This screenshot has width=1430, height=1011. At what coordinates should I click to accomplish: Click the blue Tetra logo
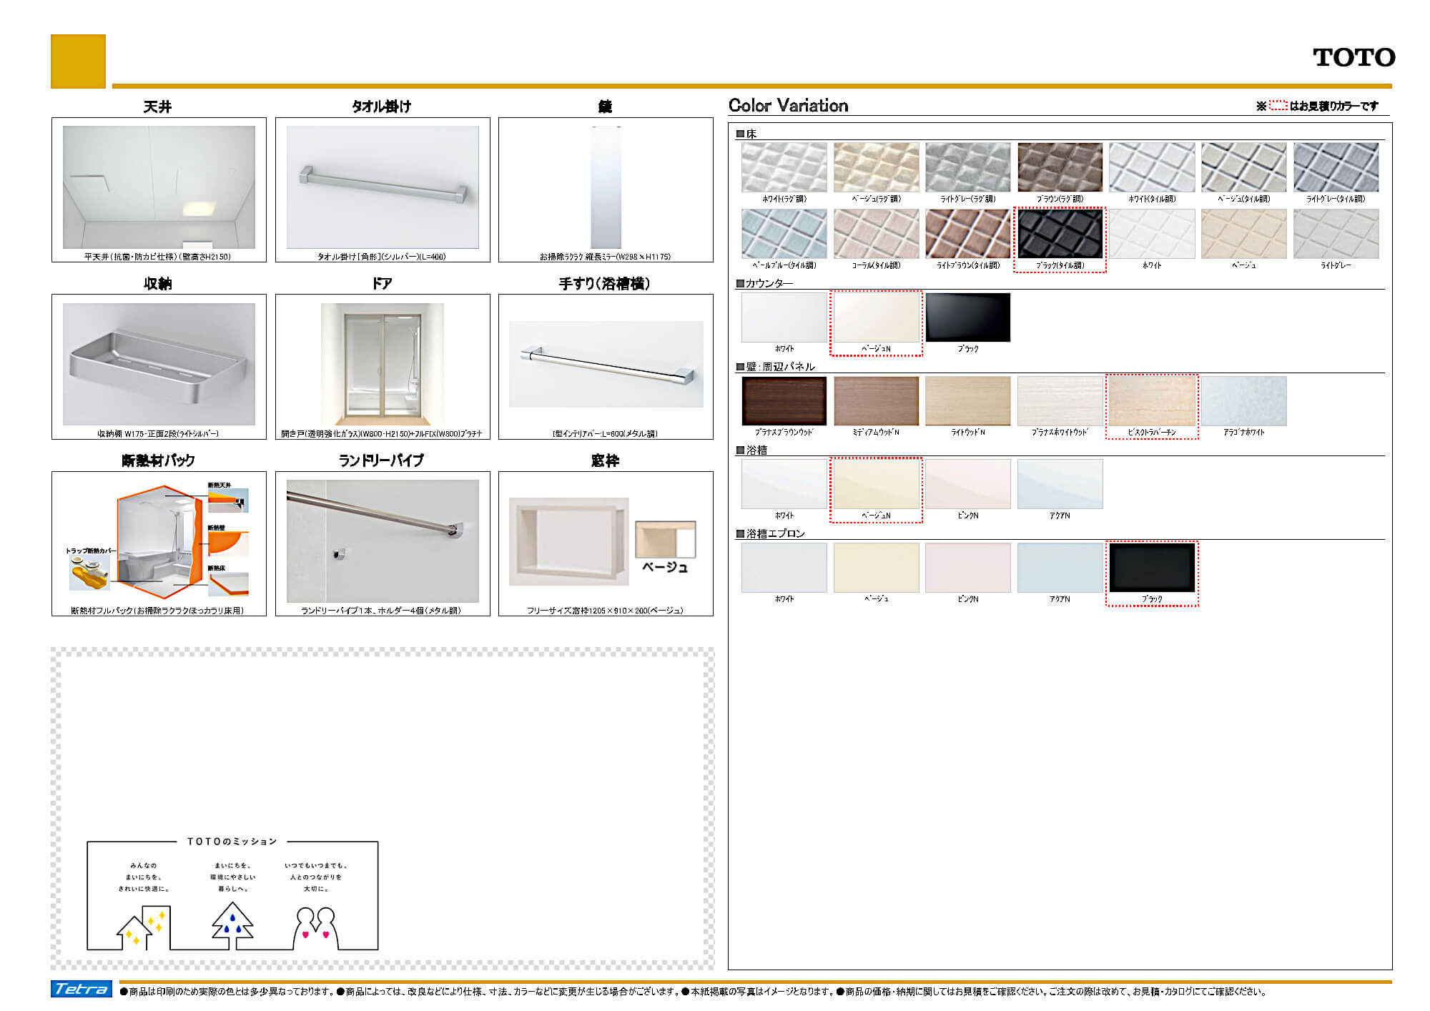pyautogui.click(x=82, y=989)
